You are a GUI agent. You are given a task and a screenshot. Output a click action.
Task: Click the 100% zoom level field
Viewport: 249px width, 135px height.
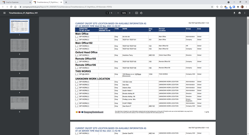click(x=124, y=13)
